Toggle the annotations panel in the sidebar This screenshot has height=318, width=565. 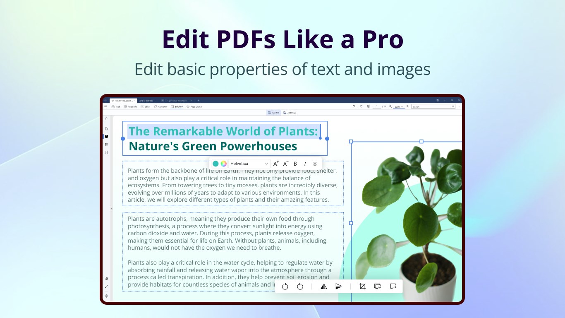click(106, 137)
